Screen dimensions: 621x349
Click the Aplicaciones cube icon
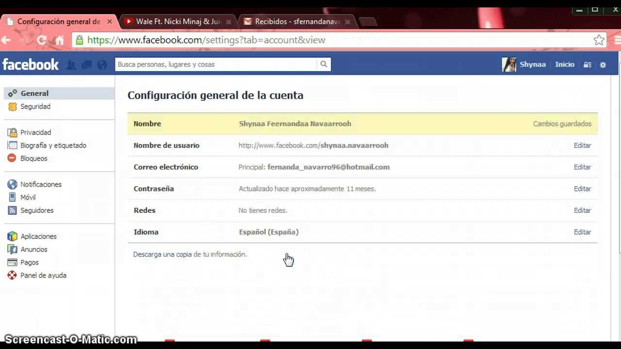[13, 237]
